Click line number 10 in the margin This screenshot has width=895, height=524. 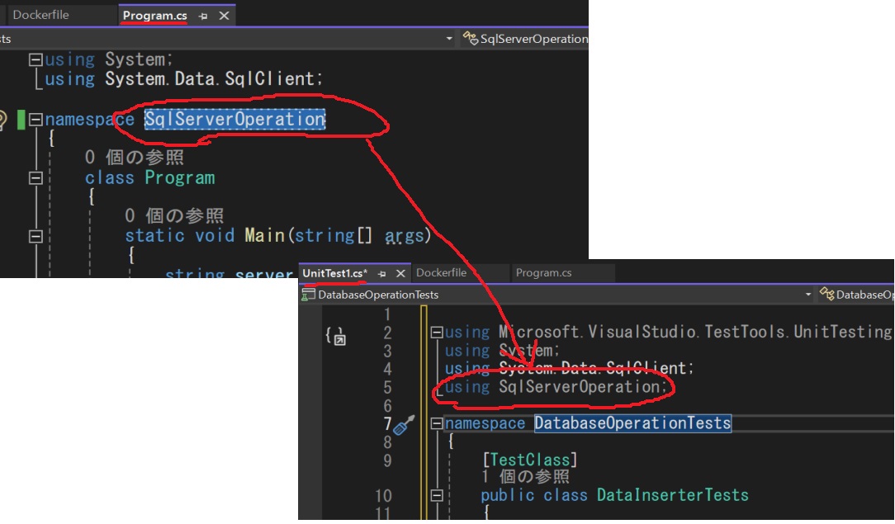point(383,495)
